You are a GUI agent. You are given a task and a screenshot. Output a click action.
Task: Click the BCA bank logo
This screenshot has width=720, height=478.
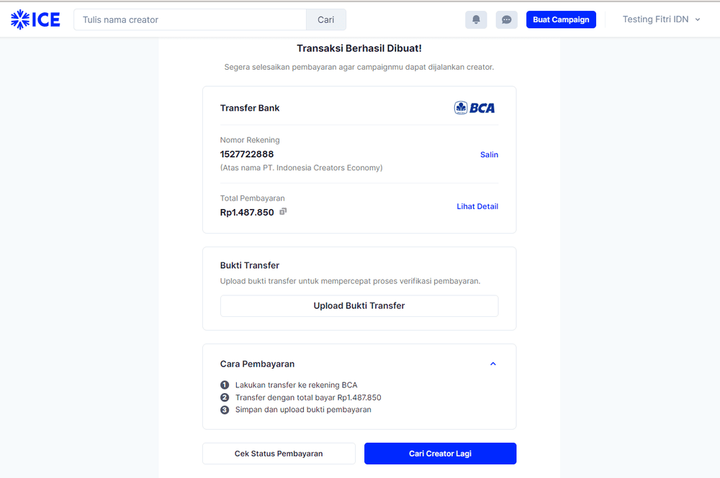pos(474,107)
